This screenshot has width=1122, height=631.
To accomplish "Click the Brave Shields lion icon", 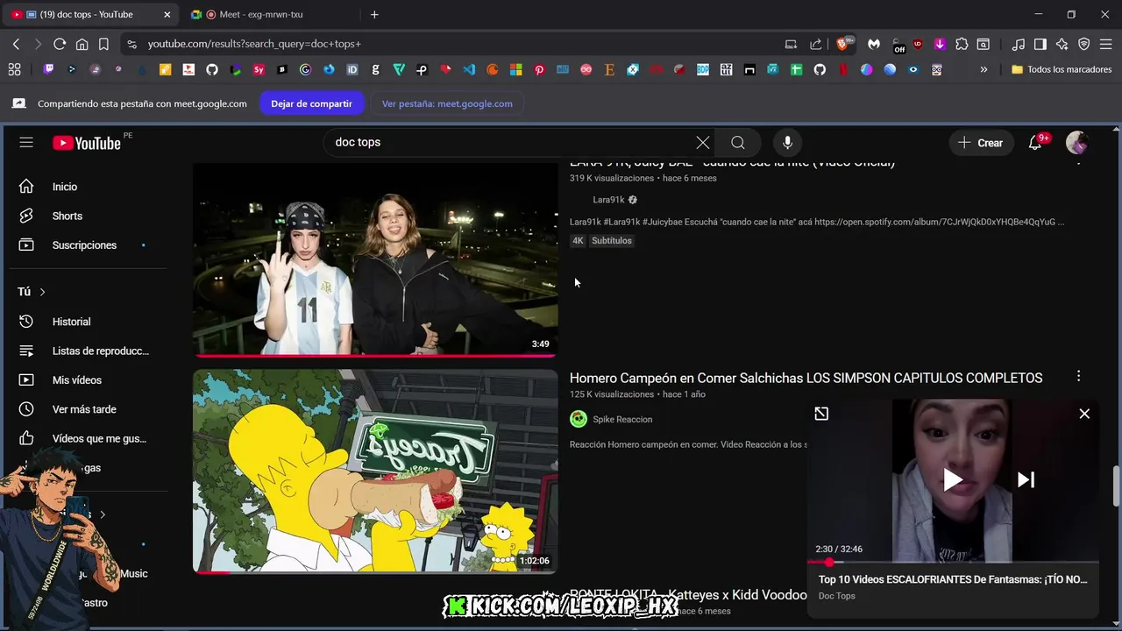I will click(842, 44).
